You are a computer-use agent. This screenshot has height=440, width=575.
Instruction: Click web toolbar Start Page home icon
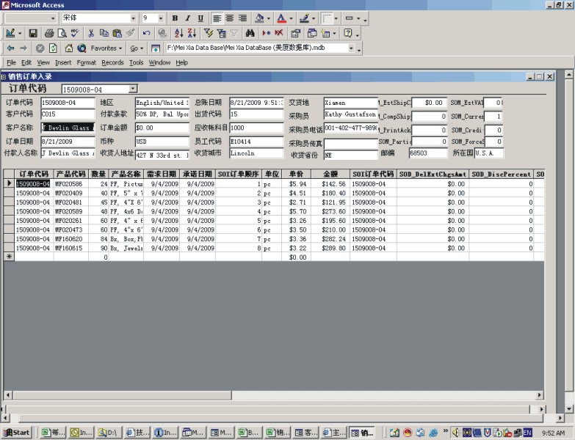69,48
